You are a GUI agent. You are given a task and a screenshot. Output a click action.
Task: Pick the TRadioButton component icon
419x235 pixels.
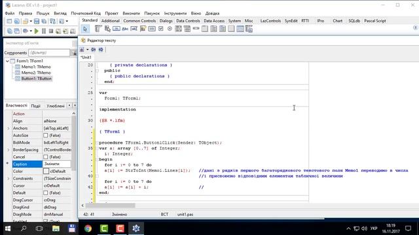click(170, 29)
